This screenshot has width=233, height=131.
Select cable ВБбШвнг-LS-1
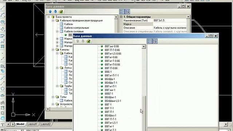(x=113, y=101)
